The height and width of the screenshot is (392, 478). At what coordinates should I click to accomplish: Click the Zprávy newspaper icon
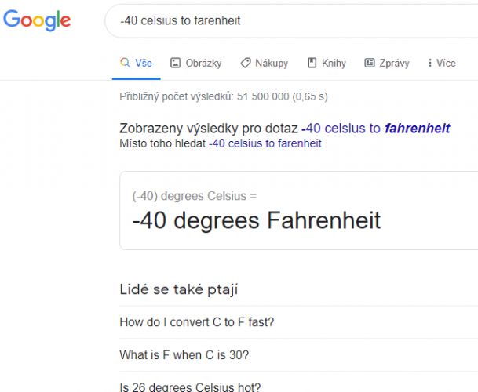click(x=370, y=63)
